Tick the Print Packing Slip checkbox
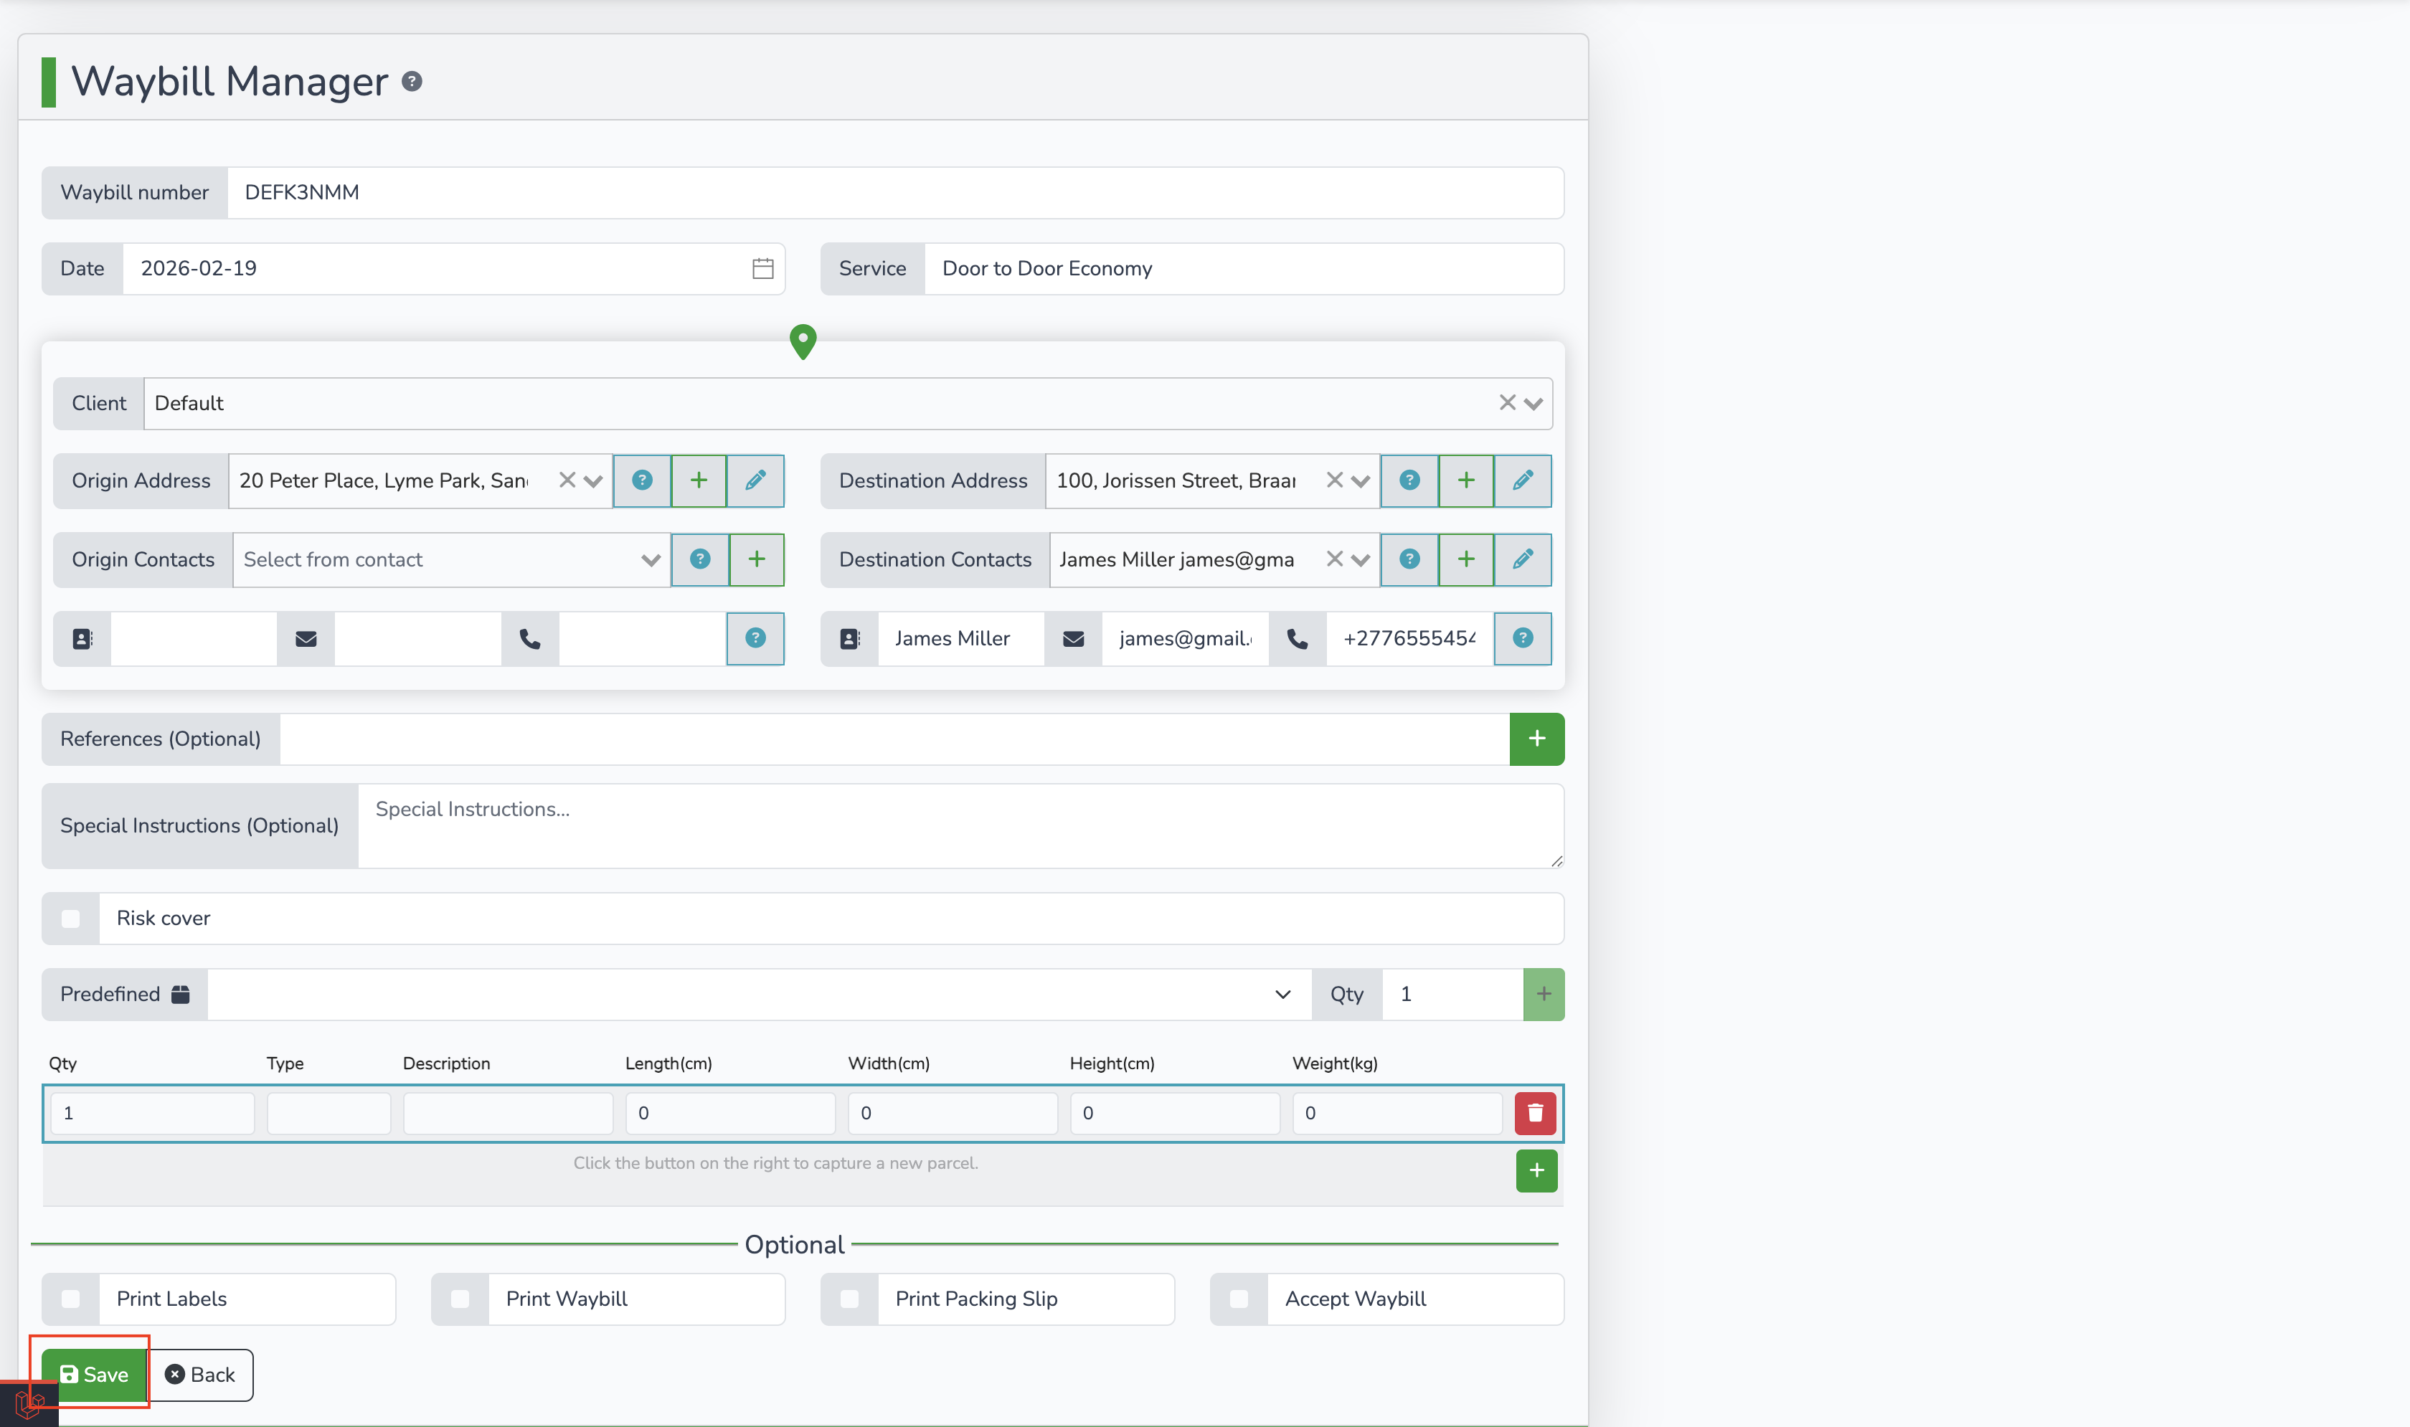The width and height of the screenshot is (2410, 1427). (x=850, y=1299)
